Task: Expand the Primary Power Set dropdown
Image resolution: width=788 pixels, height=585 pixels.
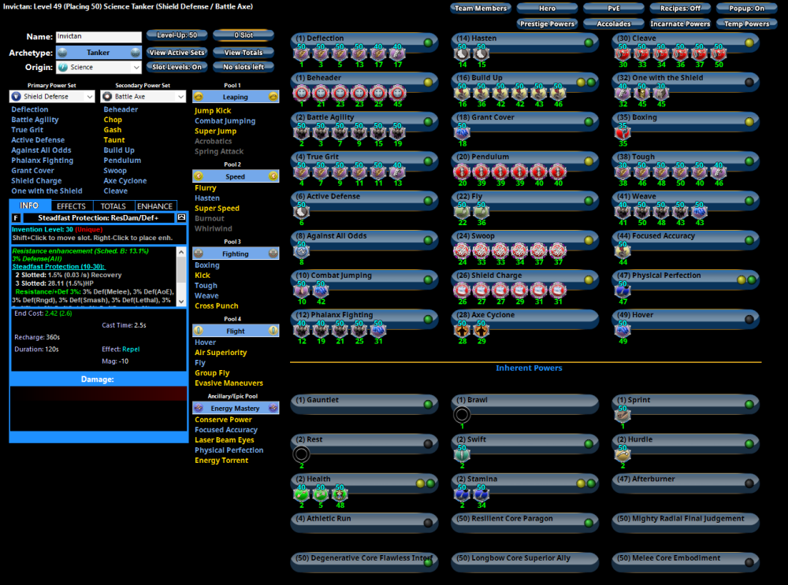Action: click(52, 97)
